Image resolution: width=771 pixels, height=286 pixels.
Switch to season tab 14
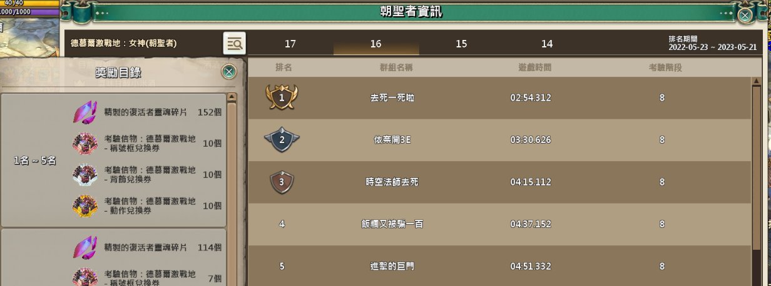547,44
